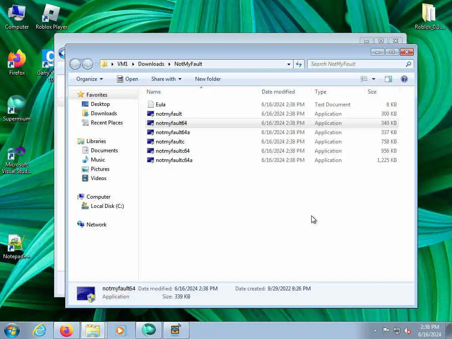Click the Supermium taskbar icon
The image size is (452, 339).
(148, 330)
